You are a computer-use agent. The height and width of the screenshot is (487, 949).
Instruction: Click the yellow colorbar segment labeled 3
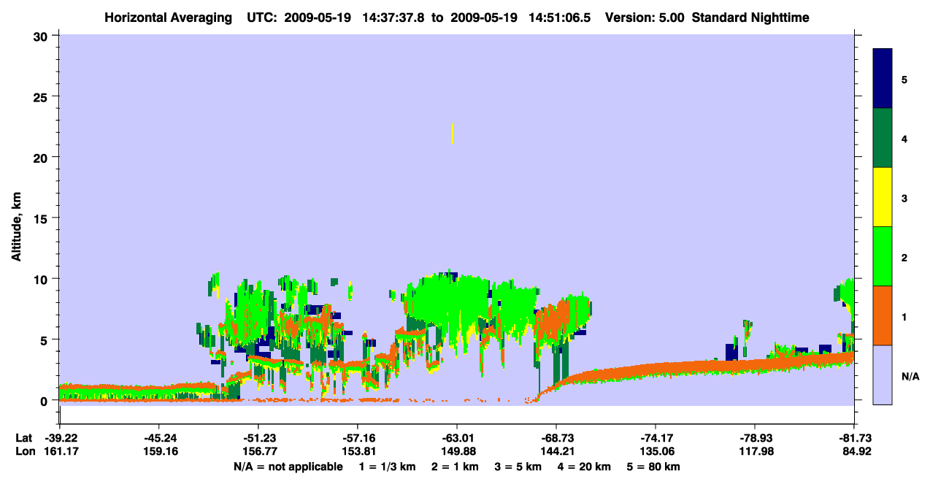coord(883,197)
